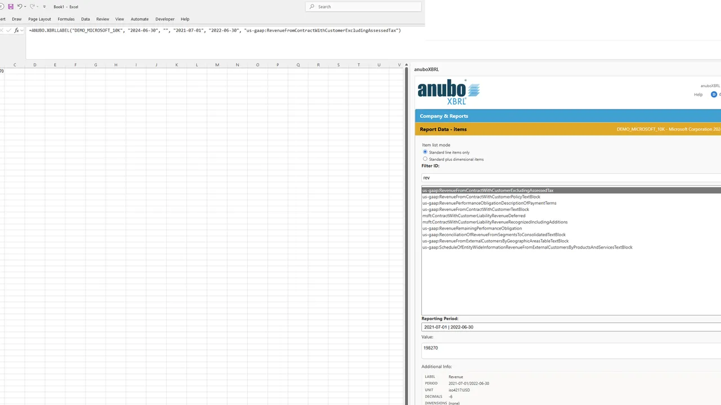
Task: Select column M header
Action: point(217,65)
